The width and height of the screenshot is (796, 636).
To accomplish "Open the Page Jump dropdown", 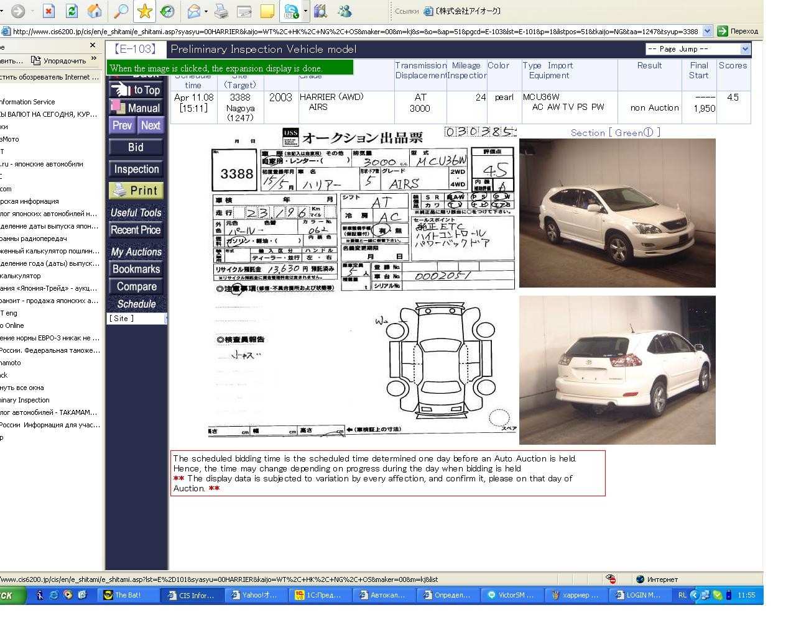I will click(698, 49).
